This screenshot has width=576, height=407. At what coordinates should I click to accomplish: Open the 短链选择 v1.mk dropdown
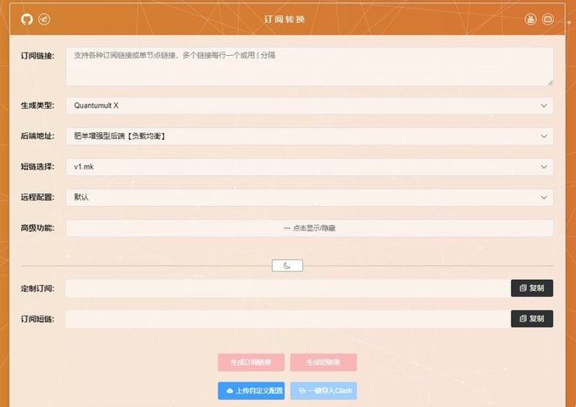(309, 166)
